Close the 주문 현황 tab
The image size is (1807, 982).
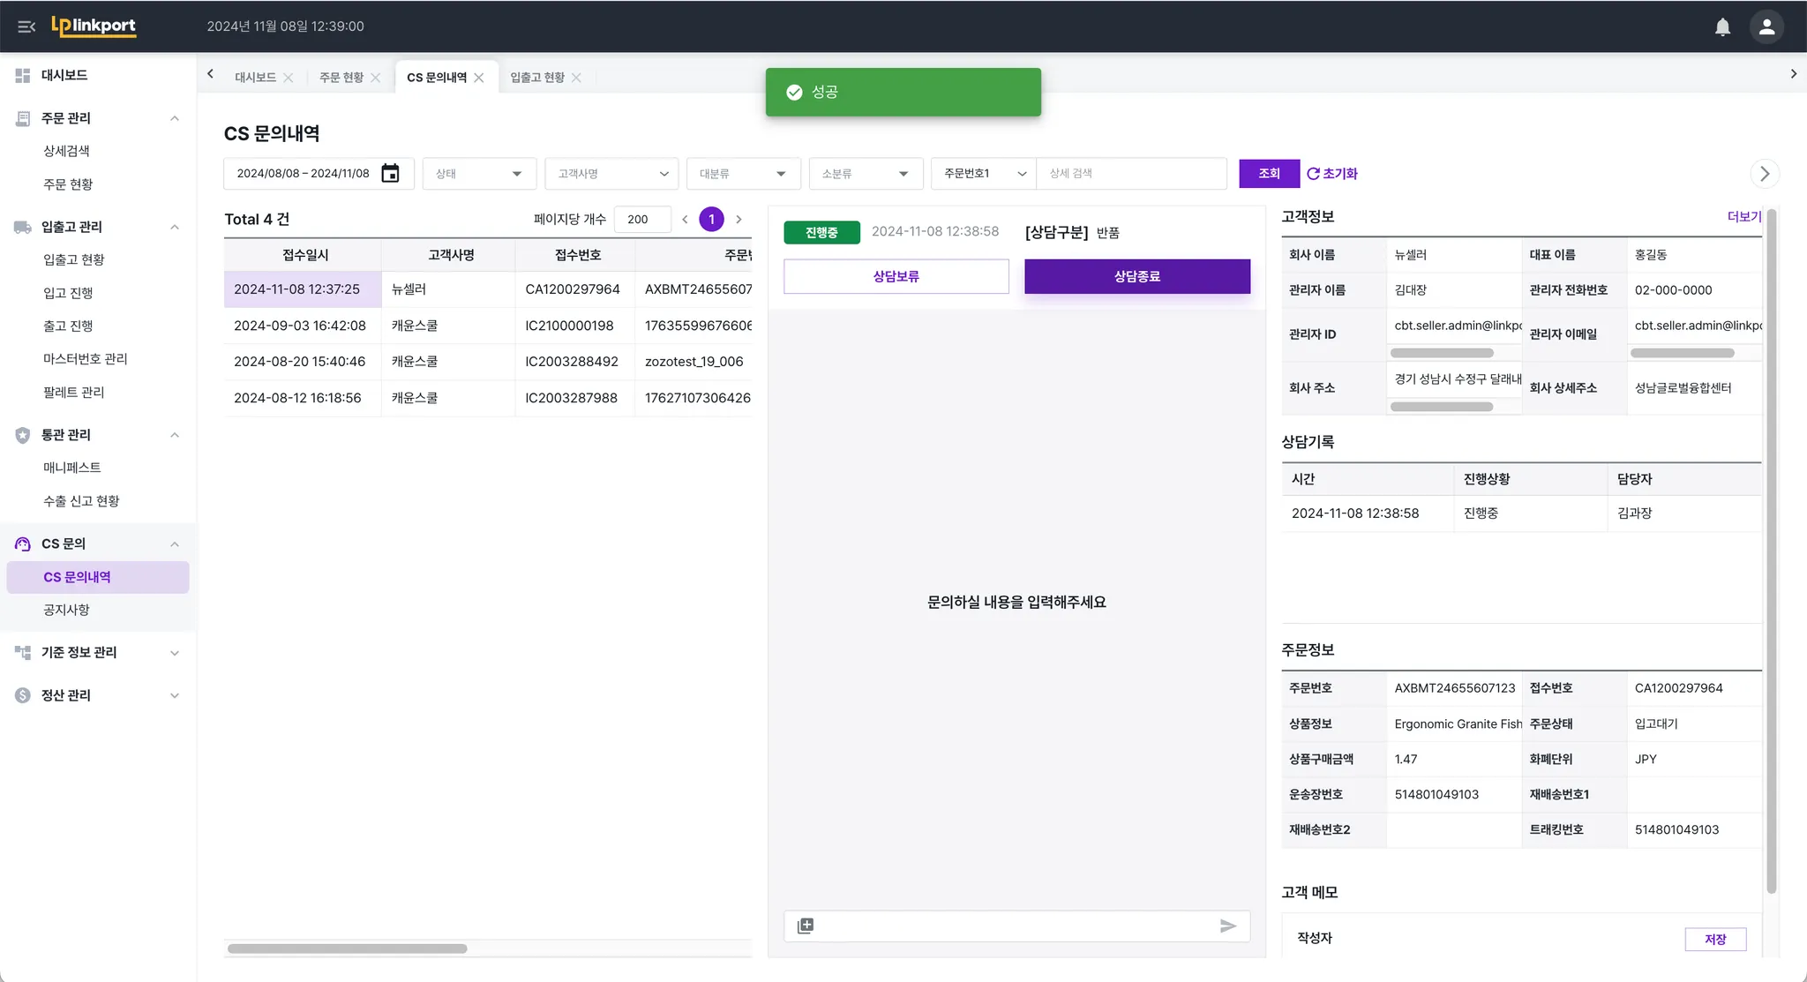pyautogui.click(x=376, y=78)
